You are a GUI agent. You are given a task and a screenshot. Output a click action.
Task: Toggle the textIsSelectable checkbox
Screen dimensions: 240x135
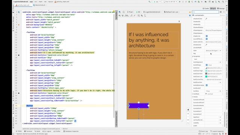pyautogui.click(x=207, y=85)
